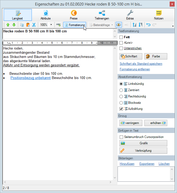Screen dimensions: 177x193
Task: Click the left indent marker on ruler
Action: click(9, 43)
